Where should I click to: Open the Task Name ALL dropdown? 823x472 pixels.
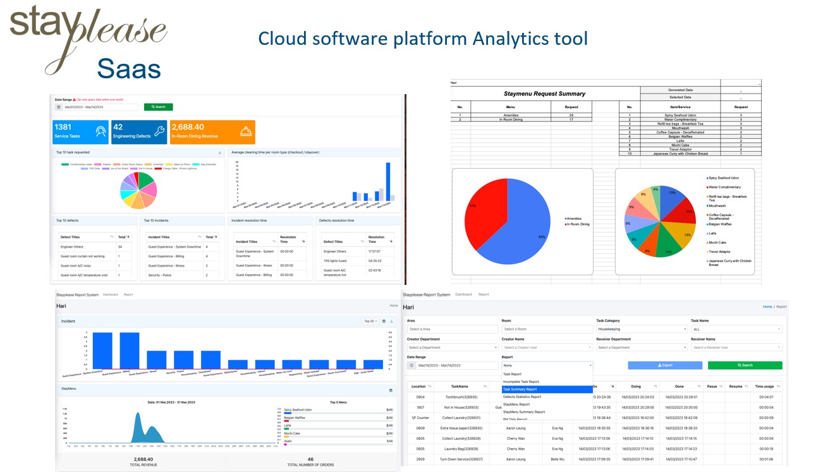point(736,329)
